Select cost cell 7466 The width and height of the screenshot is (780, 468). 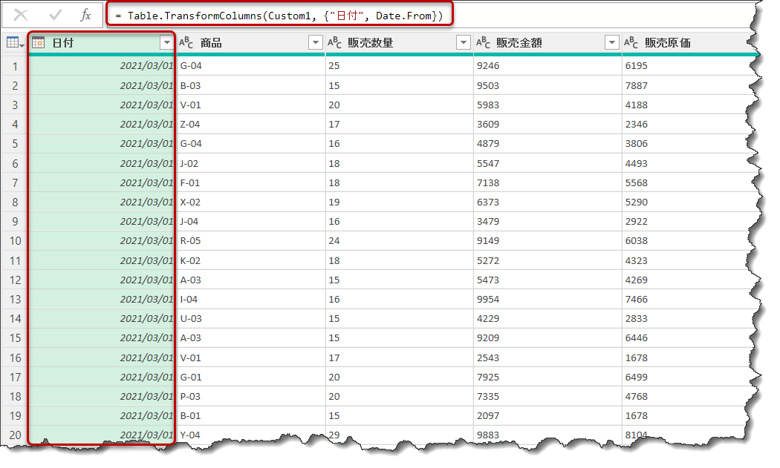click(686, 300)
